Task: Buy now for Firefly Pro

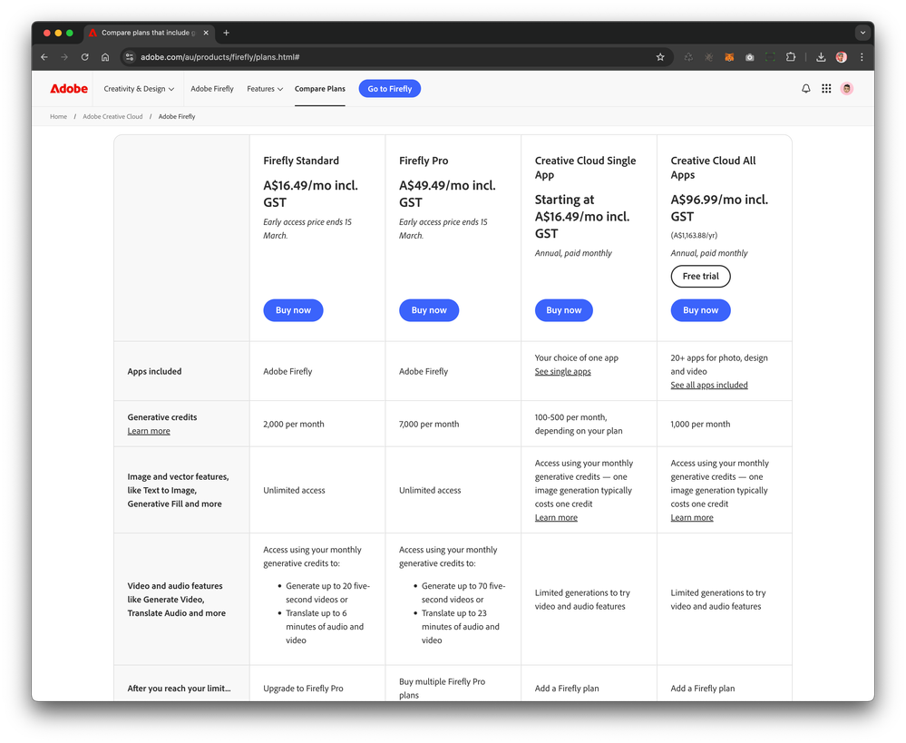Action: tap(429, 310)
